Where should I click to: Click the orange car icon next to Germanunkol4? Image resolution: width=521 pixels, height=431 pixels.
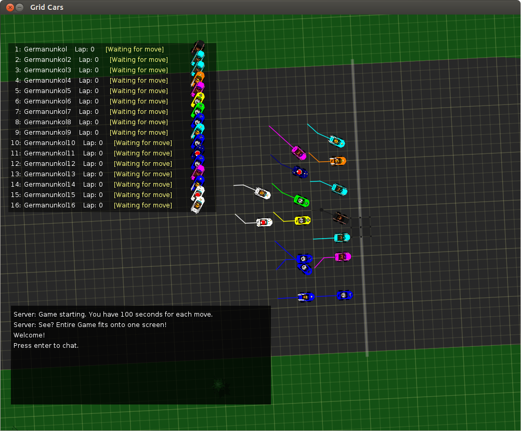[x=198, y=79]
